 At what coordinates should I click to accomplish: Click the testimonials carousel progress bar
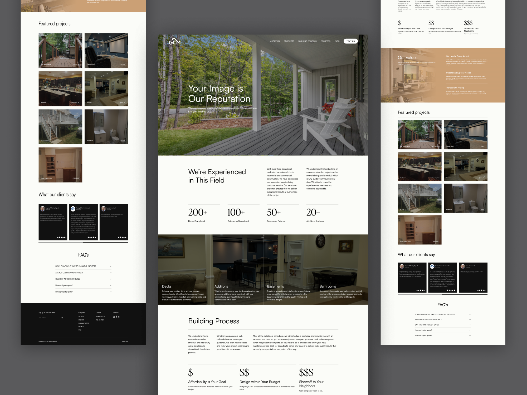click(83, 243)
